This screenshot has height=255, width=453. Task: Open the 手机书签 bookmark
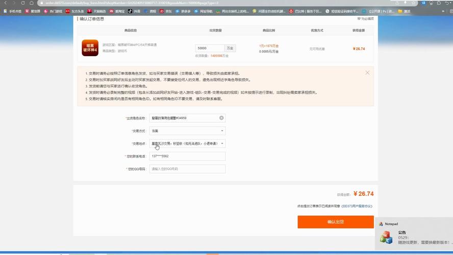click(13, 11)
